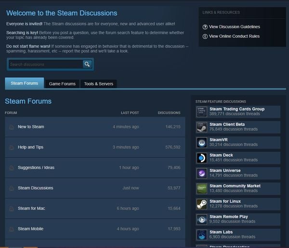The width and height of the screenshot is (289, 248).
Task: Click '1 hour ago' last post time
Action: pyautogui.click(x=129, y=168)
